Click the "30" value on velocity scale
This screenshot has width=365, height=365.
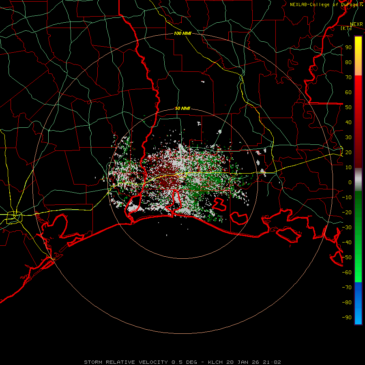click(348, 137)
